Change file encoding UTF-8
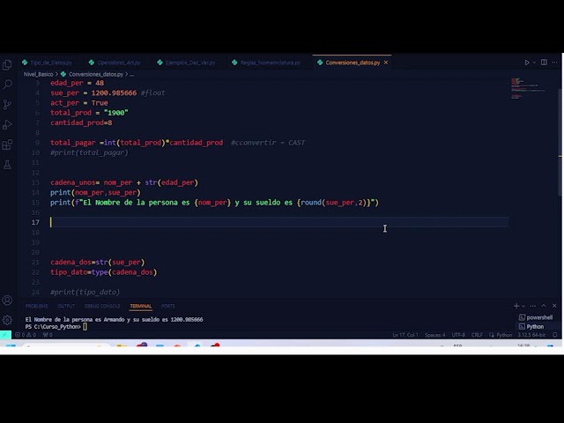Image resolution: width=564 pixels, height=423 pixels. pyautogui.click(x=458, y=335)
